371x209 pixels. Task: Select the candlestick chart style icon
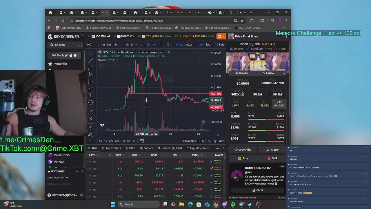[x=149, y=44]
